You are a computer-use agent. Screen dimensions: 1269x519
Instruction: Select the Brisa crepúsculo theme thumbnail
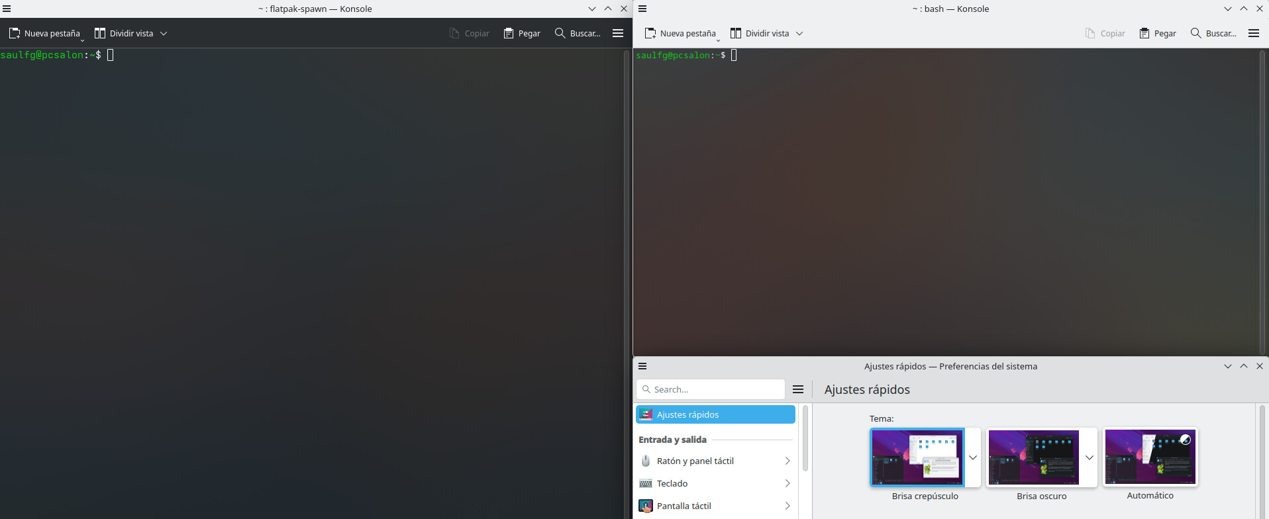point(917,457)
